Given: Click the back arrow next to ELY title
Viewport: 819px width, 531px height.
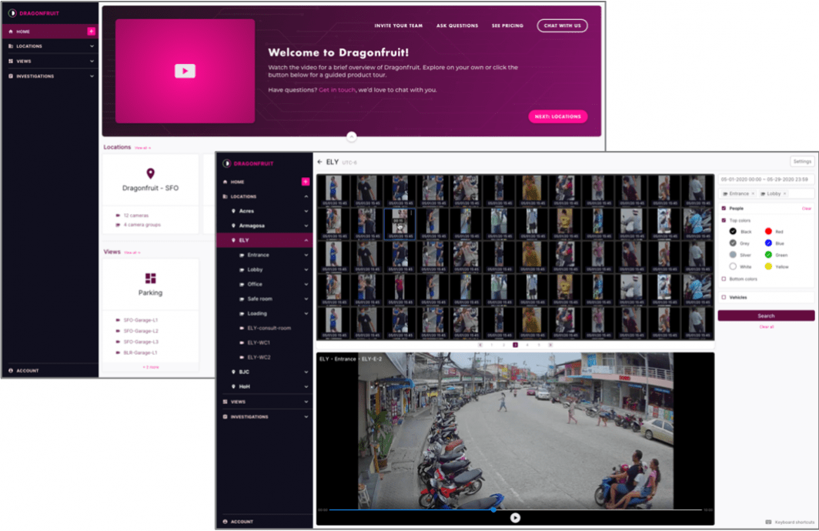Looking at the screenshot, I should (319, 162).
